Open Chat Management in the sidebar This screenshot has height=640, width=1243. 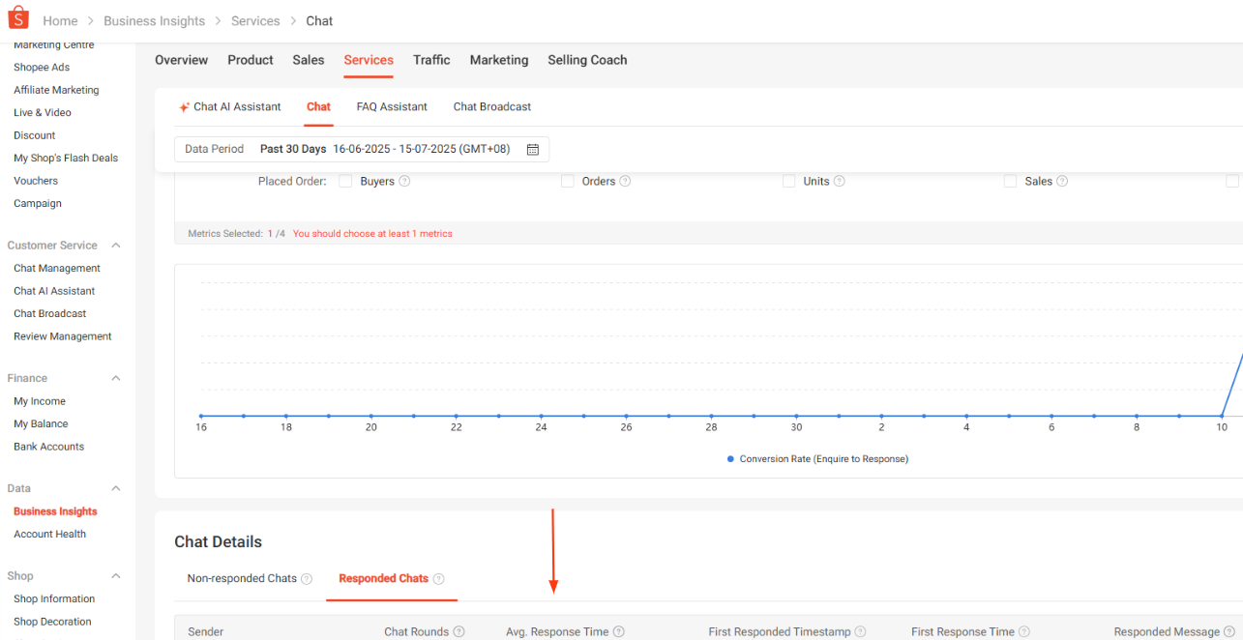57,269
